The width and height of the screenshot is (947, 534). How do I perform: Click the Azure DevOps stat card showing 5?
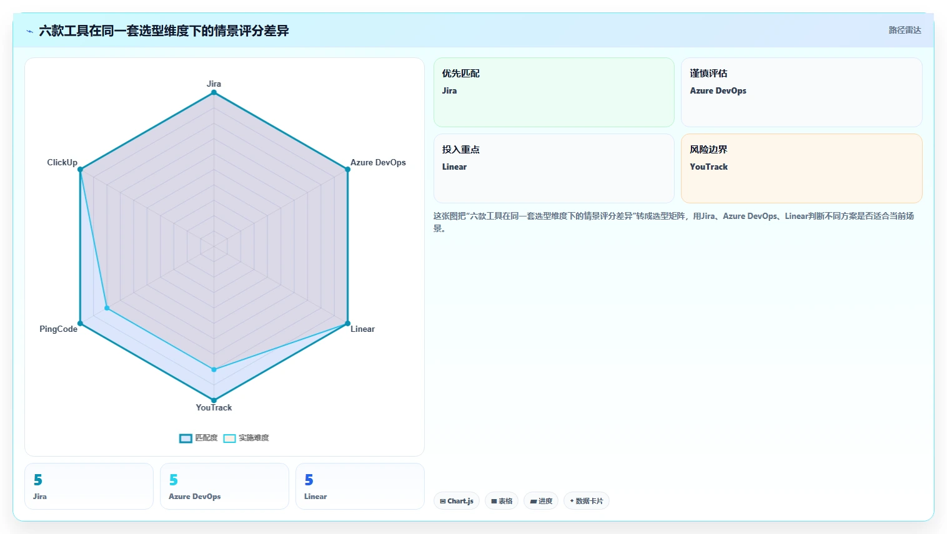225,487
